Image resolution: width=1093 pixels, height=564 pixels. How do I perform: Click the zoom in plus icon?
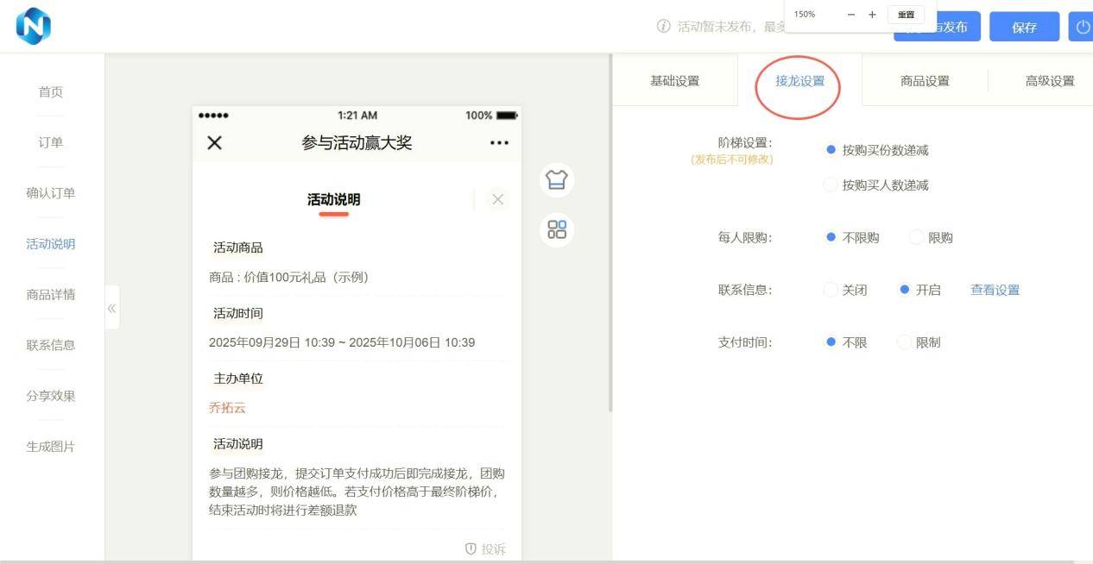pyautogui.click(x=872, y=15)
